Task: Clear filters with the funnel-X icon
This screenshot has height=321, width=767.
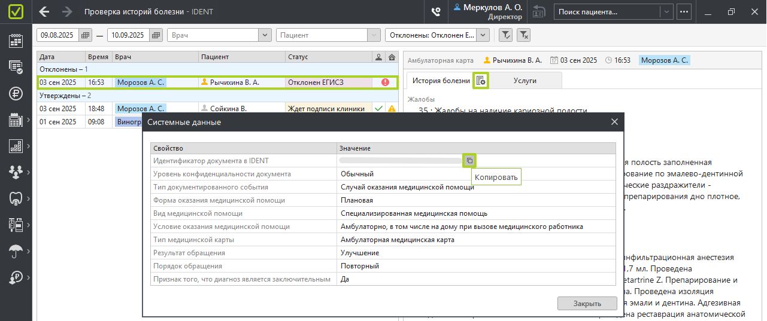Action: coord(523,35)
